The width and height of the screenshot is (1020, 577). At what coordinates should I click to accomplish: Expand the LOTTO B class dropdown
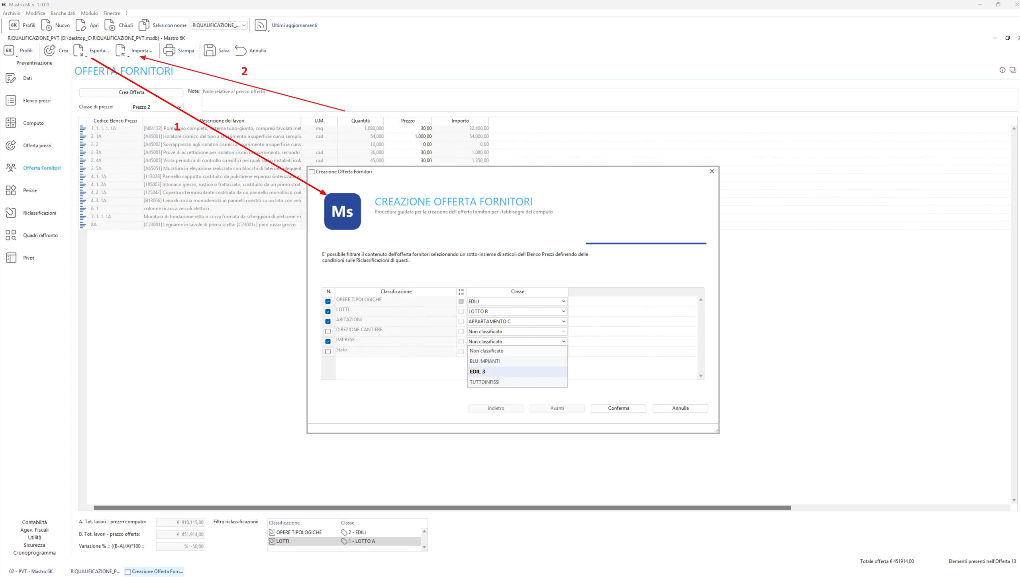point(563,311)
